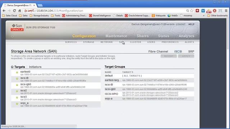Open the Maintenance main tab
230x129 pixels.
(x=116, y=36)
